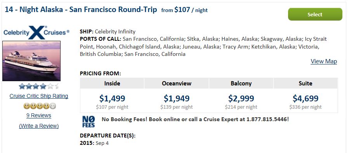
Task: Open the 9 Reviews link
Action: point(39,115)
